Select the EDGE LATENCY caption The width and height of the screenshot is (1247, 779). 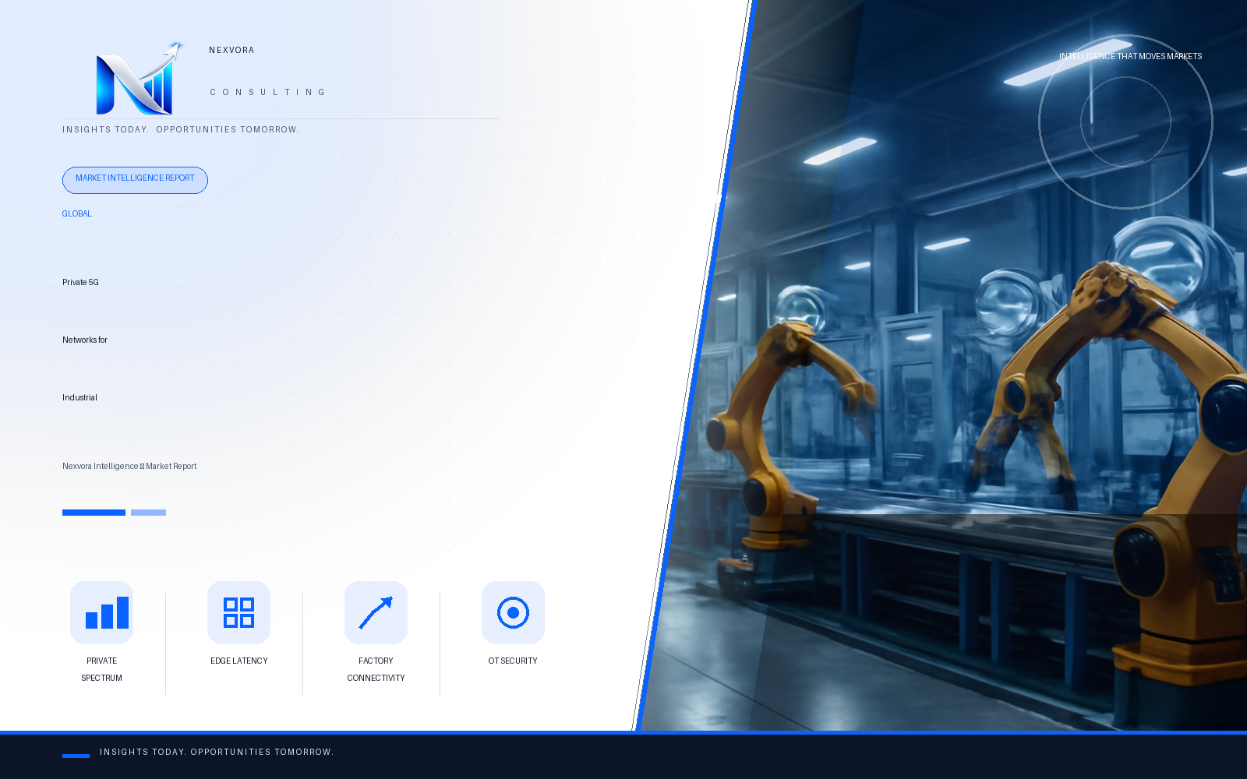point(238,661)
